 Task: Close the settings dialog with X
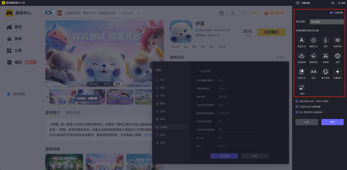(286, 64)
